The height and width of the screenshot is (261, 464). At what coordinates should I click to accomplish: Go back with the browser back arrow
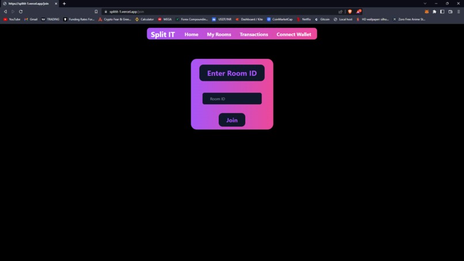point(5,12)
